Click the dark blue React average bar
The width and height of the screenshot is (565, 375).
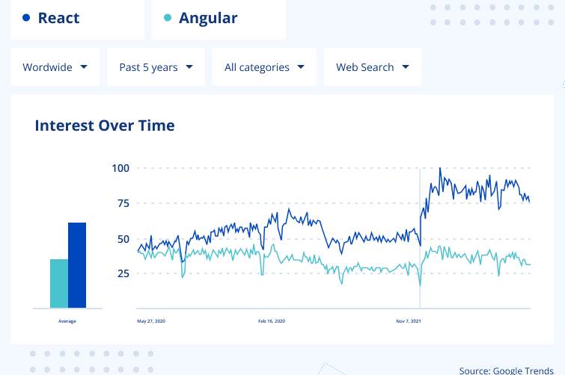click(77, 265)
